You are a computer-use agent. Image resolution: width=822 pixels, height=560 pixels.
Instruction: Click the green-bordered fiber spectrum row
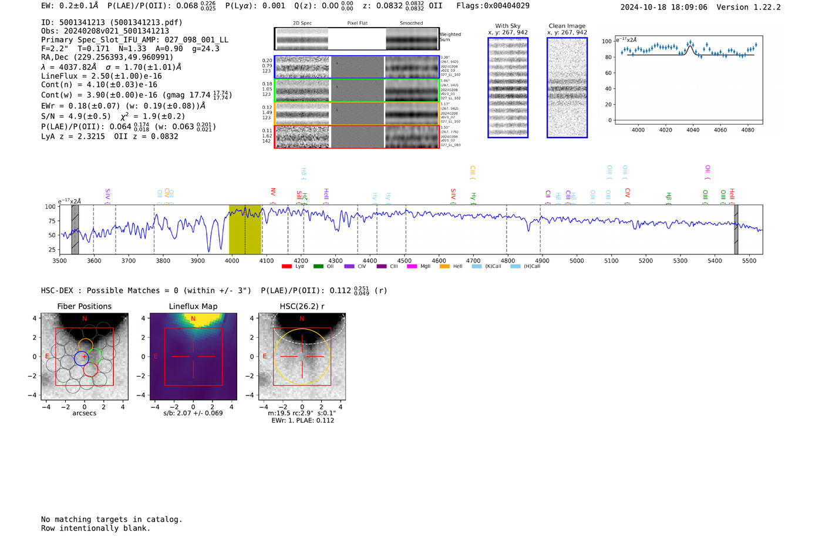[x=357, y=90]
